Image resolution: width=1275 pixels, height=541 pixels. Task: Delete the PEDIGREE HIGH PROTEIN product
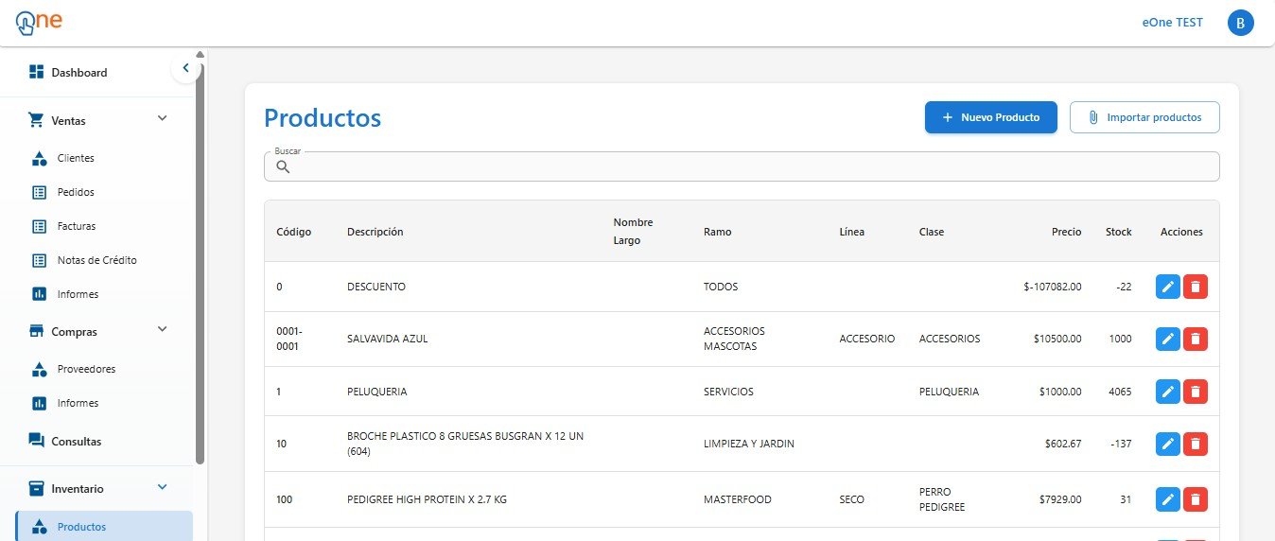pyautogui.click(x=1196, y=499)
